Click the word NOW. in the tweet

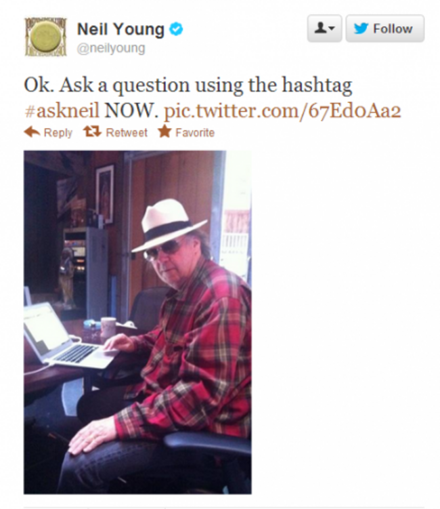pyautogui.click(x=131, y=110)
